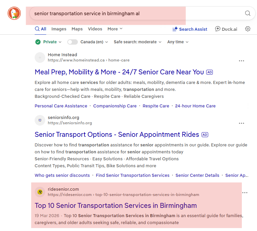
Task: Switch to the Images tab
Action: (x=59, y=29)
